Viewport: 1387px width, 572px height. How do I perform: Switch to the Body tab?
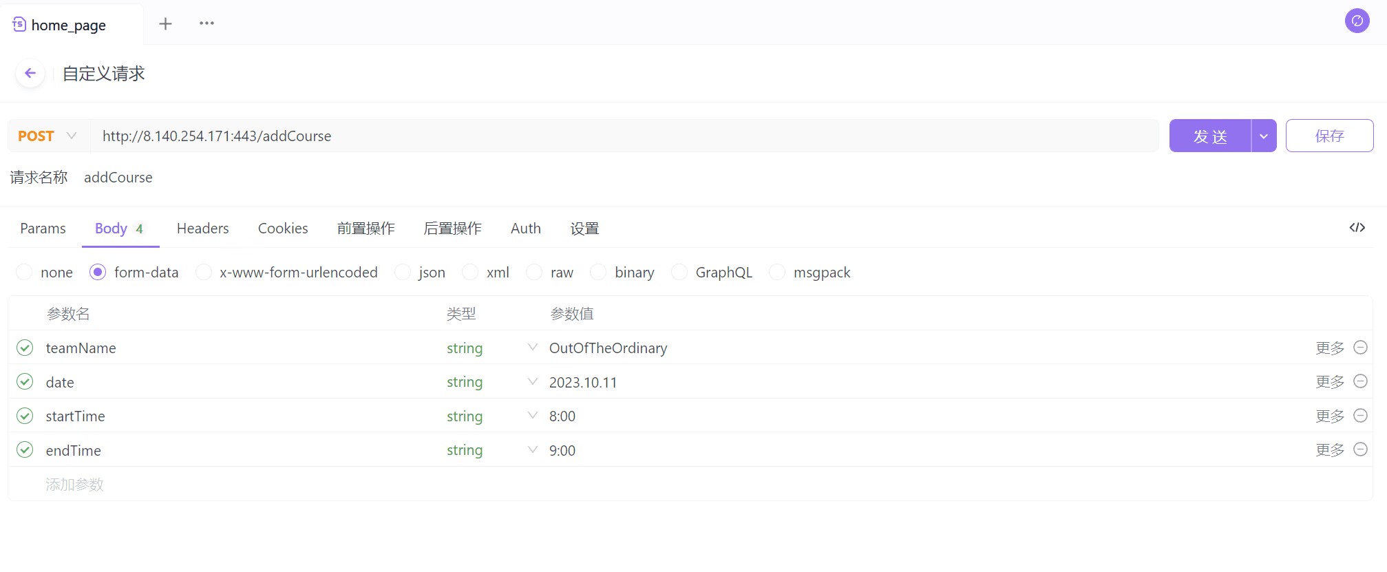pos(120,229)
